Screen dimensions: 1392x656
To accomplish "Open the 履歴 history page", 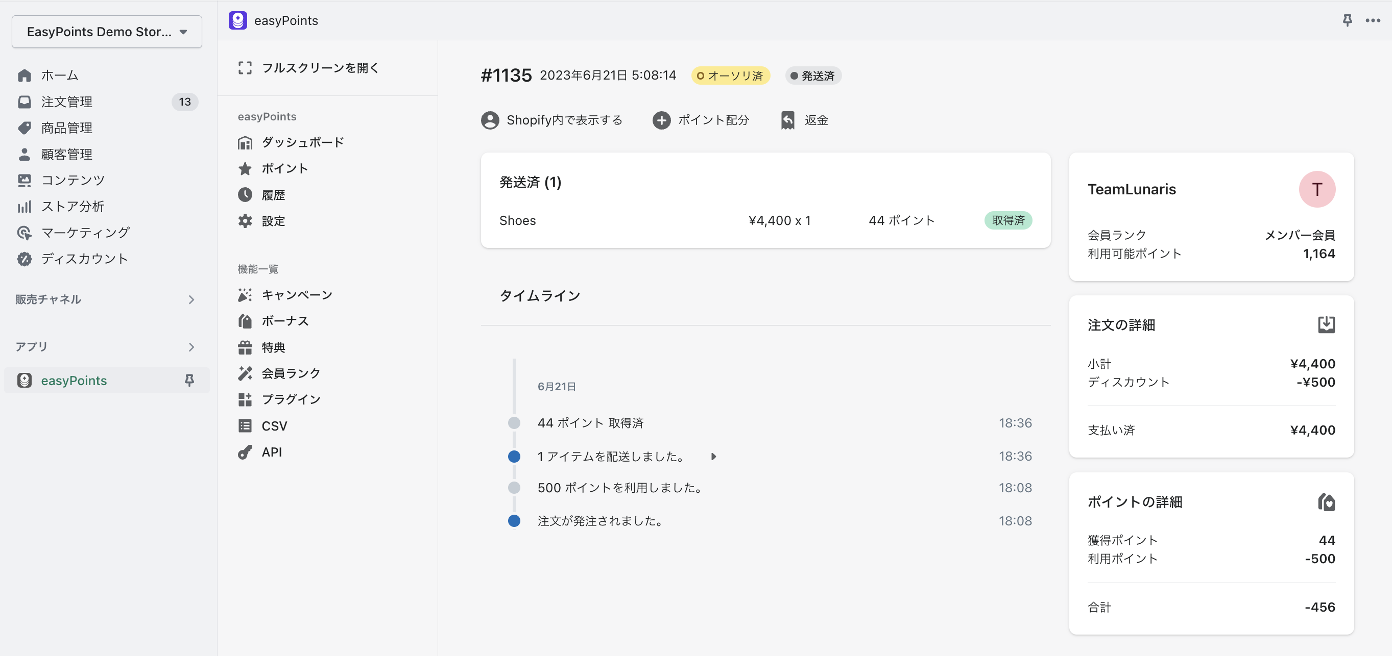I will point(273,195).
